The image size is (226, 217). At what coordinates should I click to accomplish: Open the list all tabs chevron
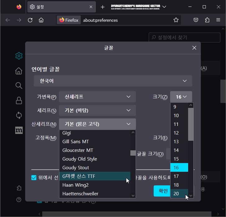pos(164,7)
